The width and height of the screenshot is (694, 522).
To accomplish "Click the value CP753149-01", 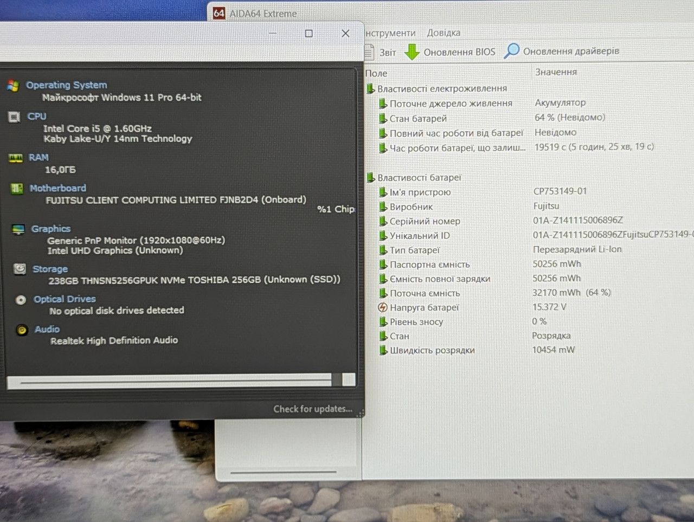I will click(560, 191).
